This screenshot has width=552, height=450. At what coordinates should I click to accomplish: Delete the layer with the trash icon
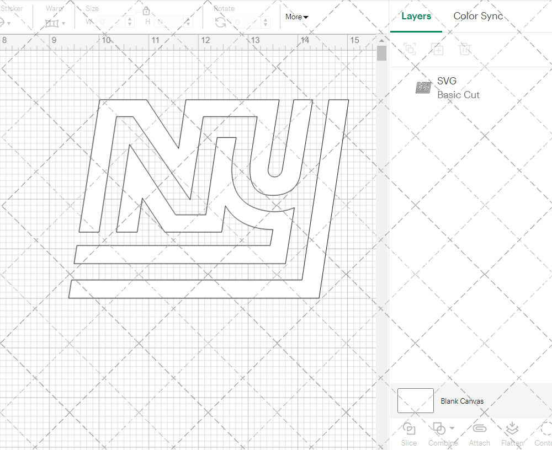(465, 49)
